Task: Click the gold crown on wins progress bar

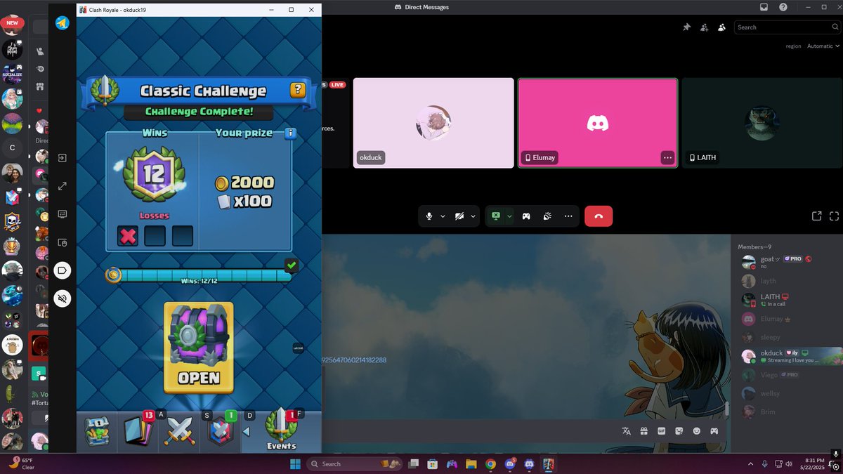Action: click(113, 275)
